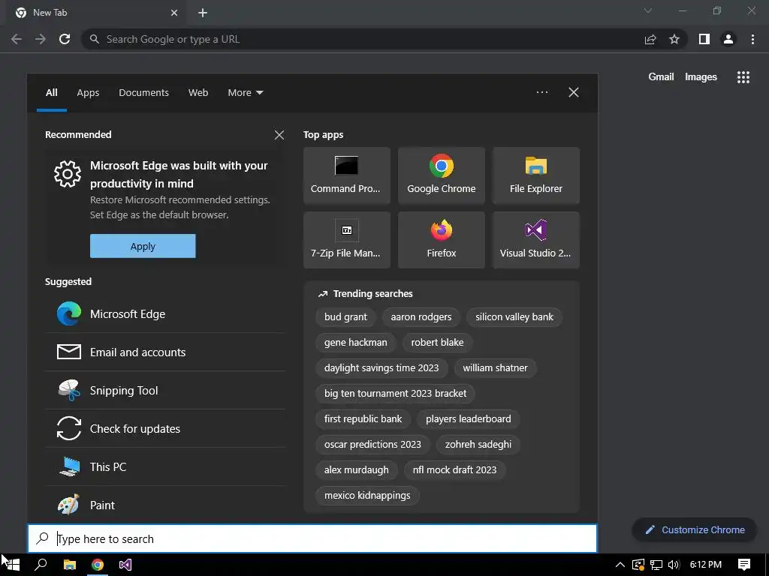This screenshot has width=769, height=576.
Task: Open File Explorer from the taskbar
Action: click(70, 565)
